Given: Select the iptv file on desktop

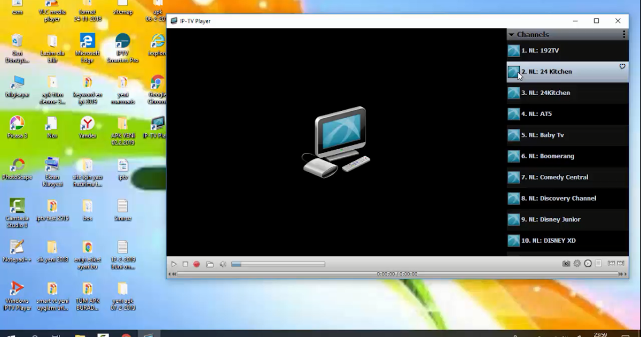Looking at the screenshot, I should click(123, 168).
